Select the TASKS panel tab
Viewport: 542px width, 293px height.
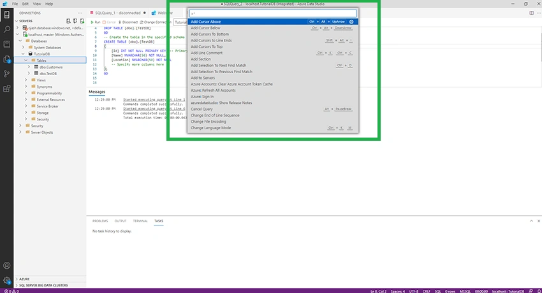(x=159, y=221)
